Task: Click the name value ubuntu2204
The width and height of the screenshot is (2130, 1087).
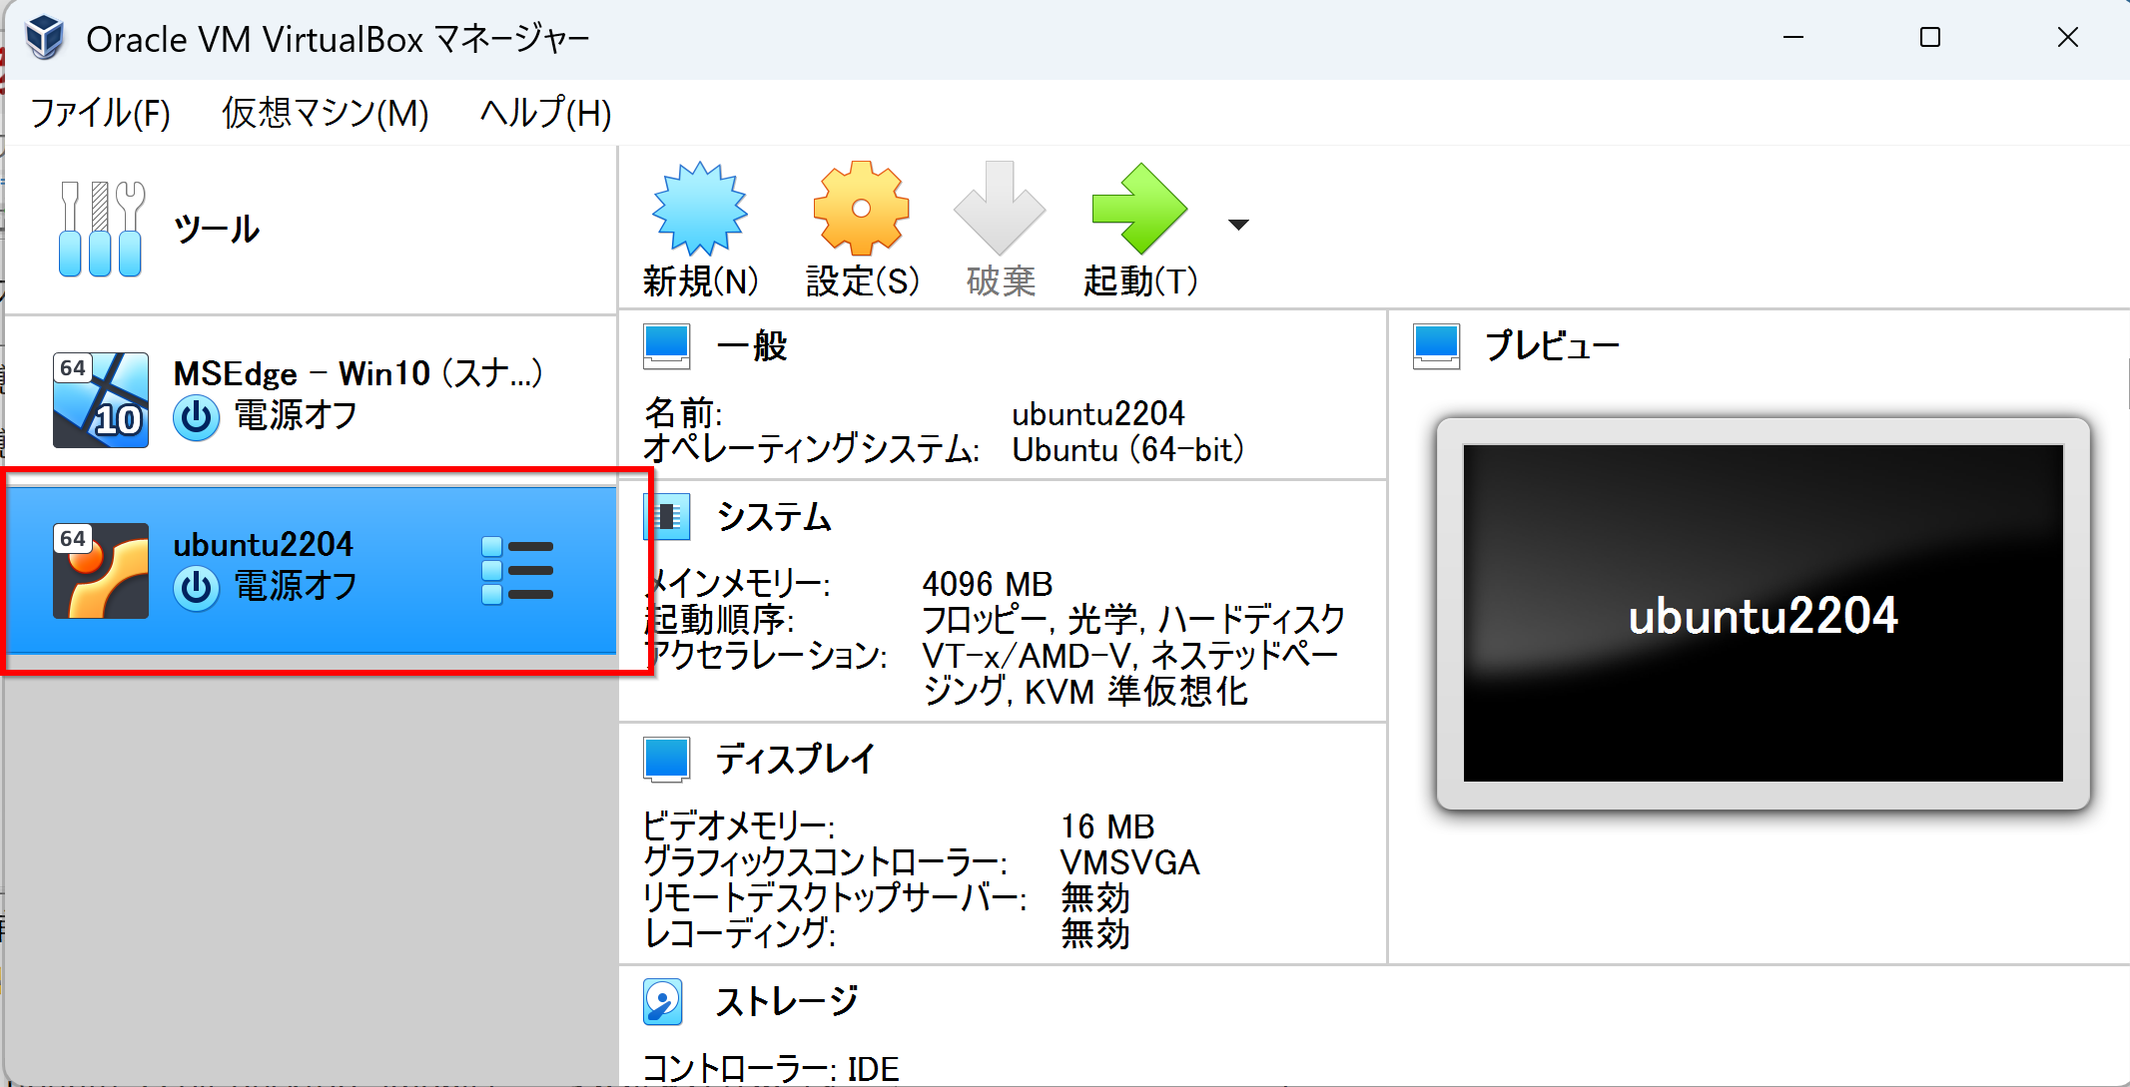Action: coord(1098,413)
